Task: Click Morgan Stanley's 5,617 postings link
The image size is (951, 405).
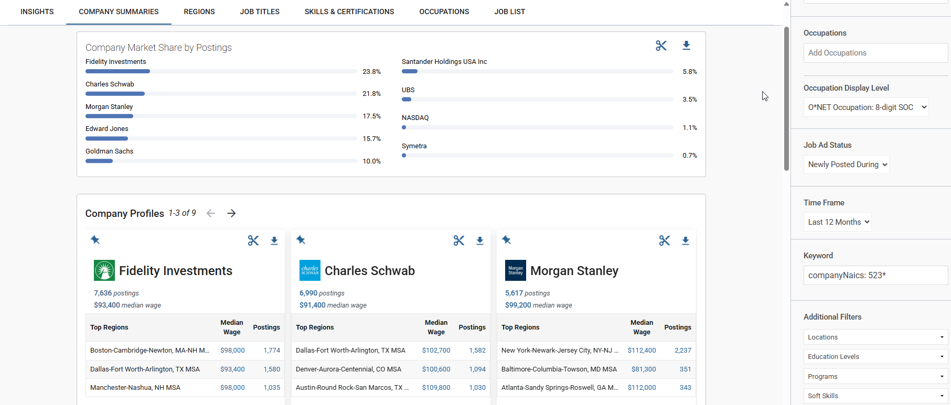Action: [528, 293]
